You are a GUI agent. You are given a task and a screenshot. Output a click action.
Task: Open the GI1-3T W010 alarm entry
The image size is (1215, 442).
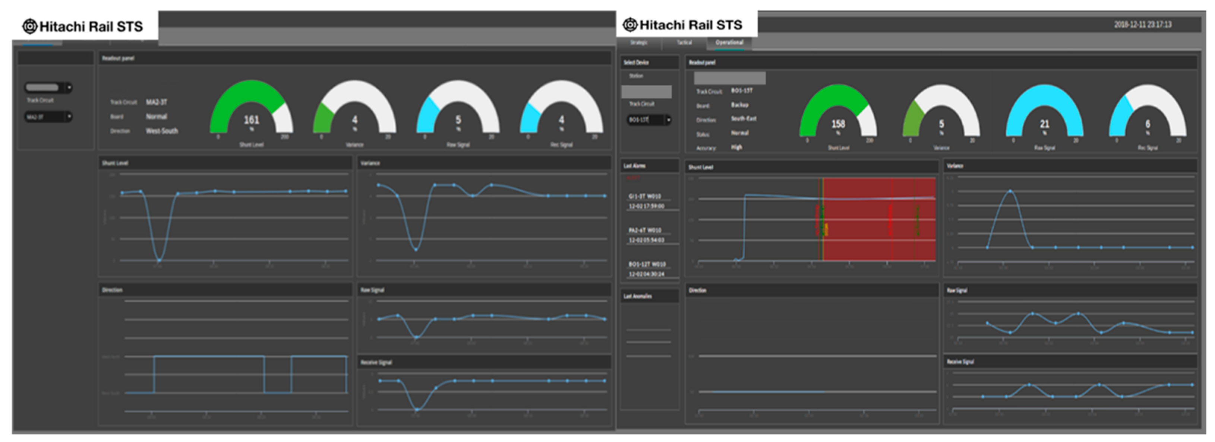[x=645, y=196]
